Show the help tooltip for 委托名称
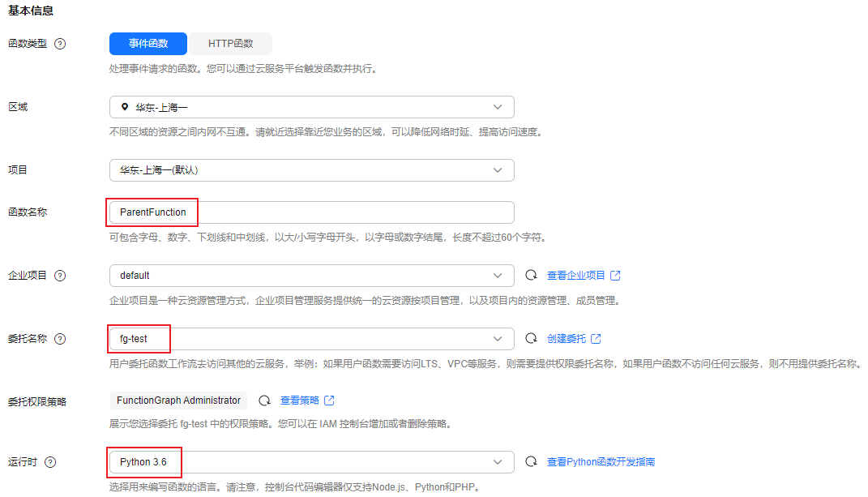Screen dimensions: 868x497 tap(60, 339)
